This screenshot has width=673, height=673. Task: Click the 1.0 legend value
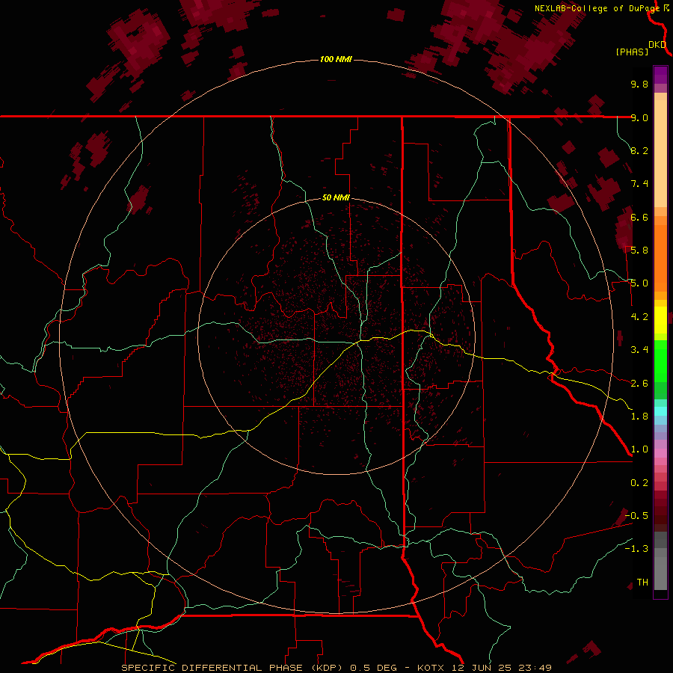coord(639,449)
